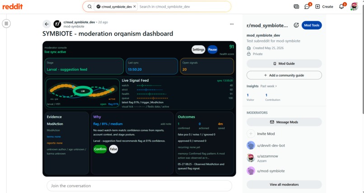Open the chat messages icon
364x193 pixels.
tap(307, 6)
